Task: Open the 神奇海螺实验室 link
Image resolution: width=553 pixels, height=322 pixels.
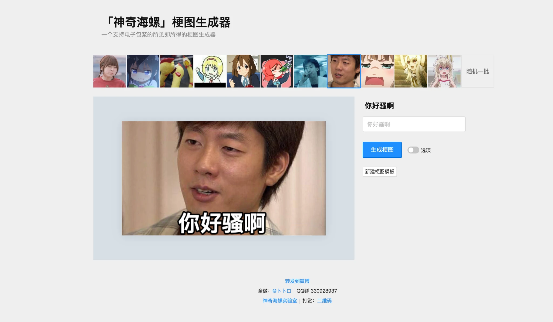Action: (280, 301)
